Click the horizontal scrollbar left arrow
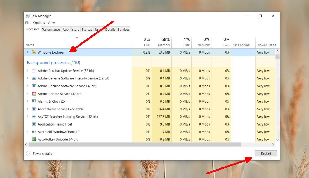The image size is (309, 178). coord(26,144)
